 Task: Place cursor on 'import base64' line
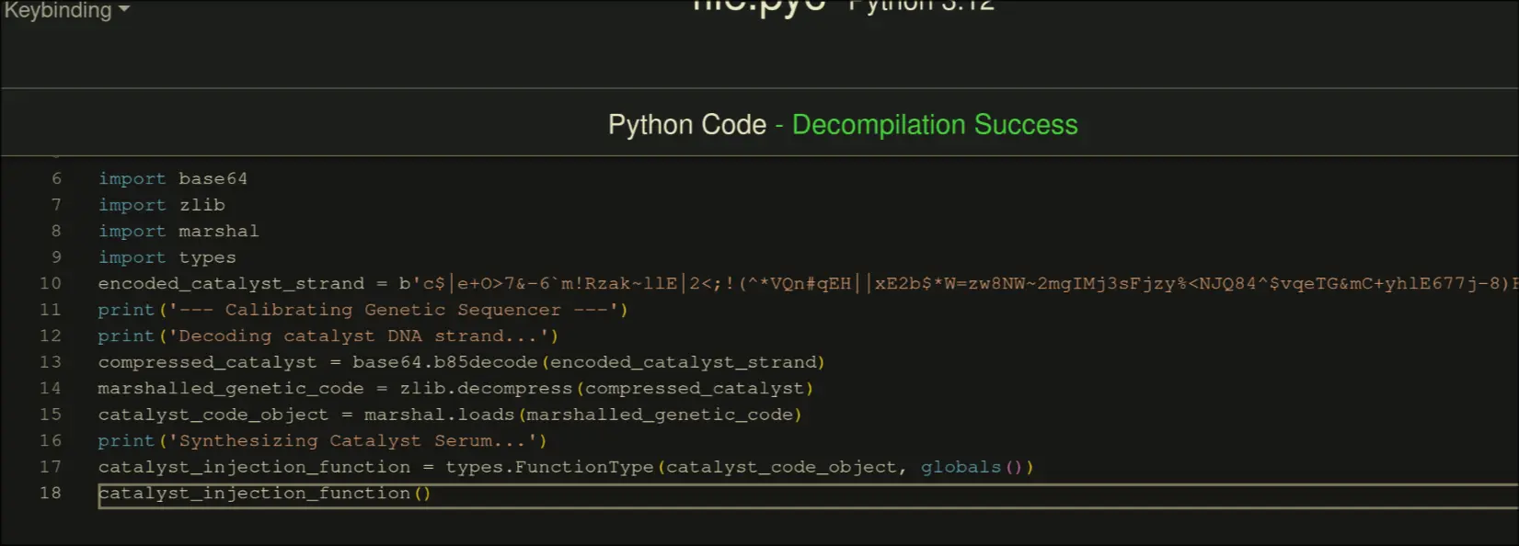point(172,179)
